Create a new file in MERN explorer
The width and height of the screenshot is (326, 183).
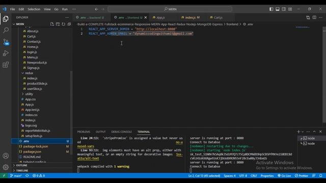coord(52,24)
